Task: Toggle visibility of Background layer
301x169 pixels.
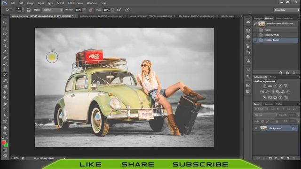Action: click(255, 128)
